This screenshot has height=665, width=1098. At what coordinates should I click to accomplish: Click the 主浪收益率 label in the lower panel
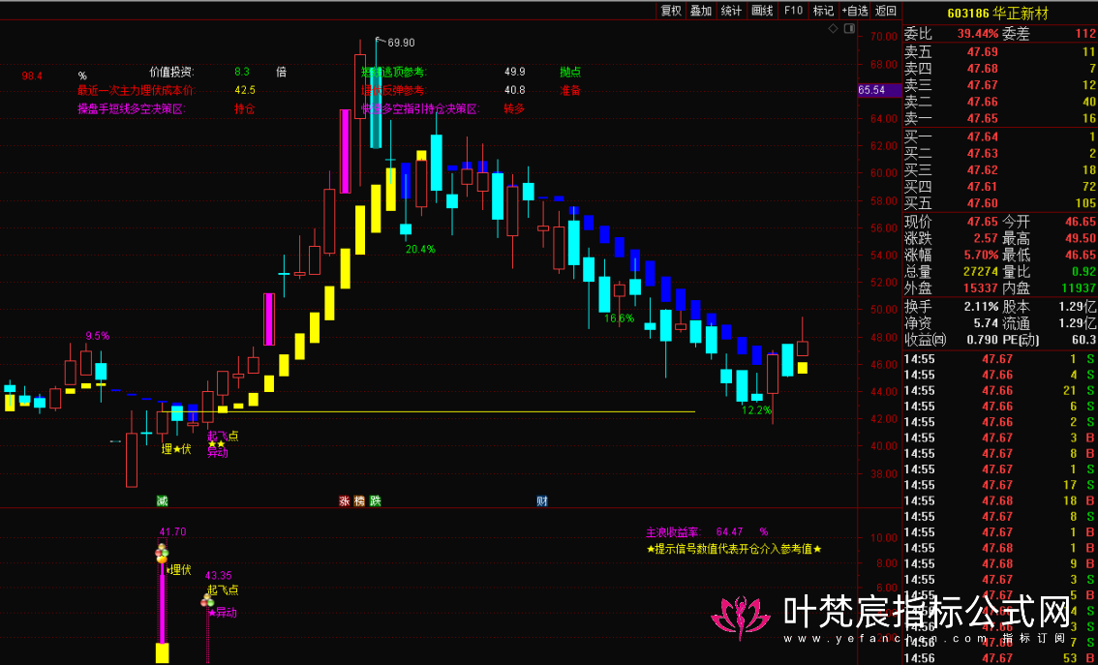tap(673, 532)
